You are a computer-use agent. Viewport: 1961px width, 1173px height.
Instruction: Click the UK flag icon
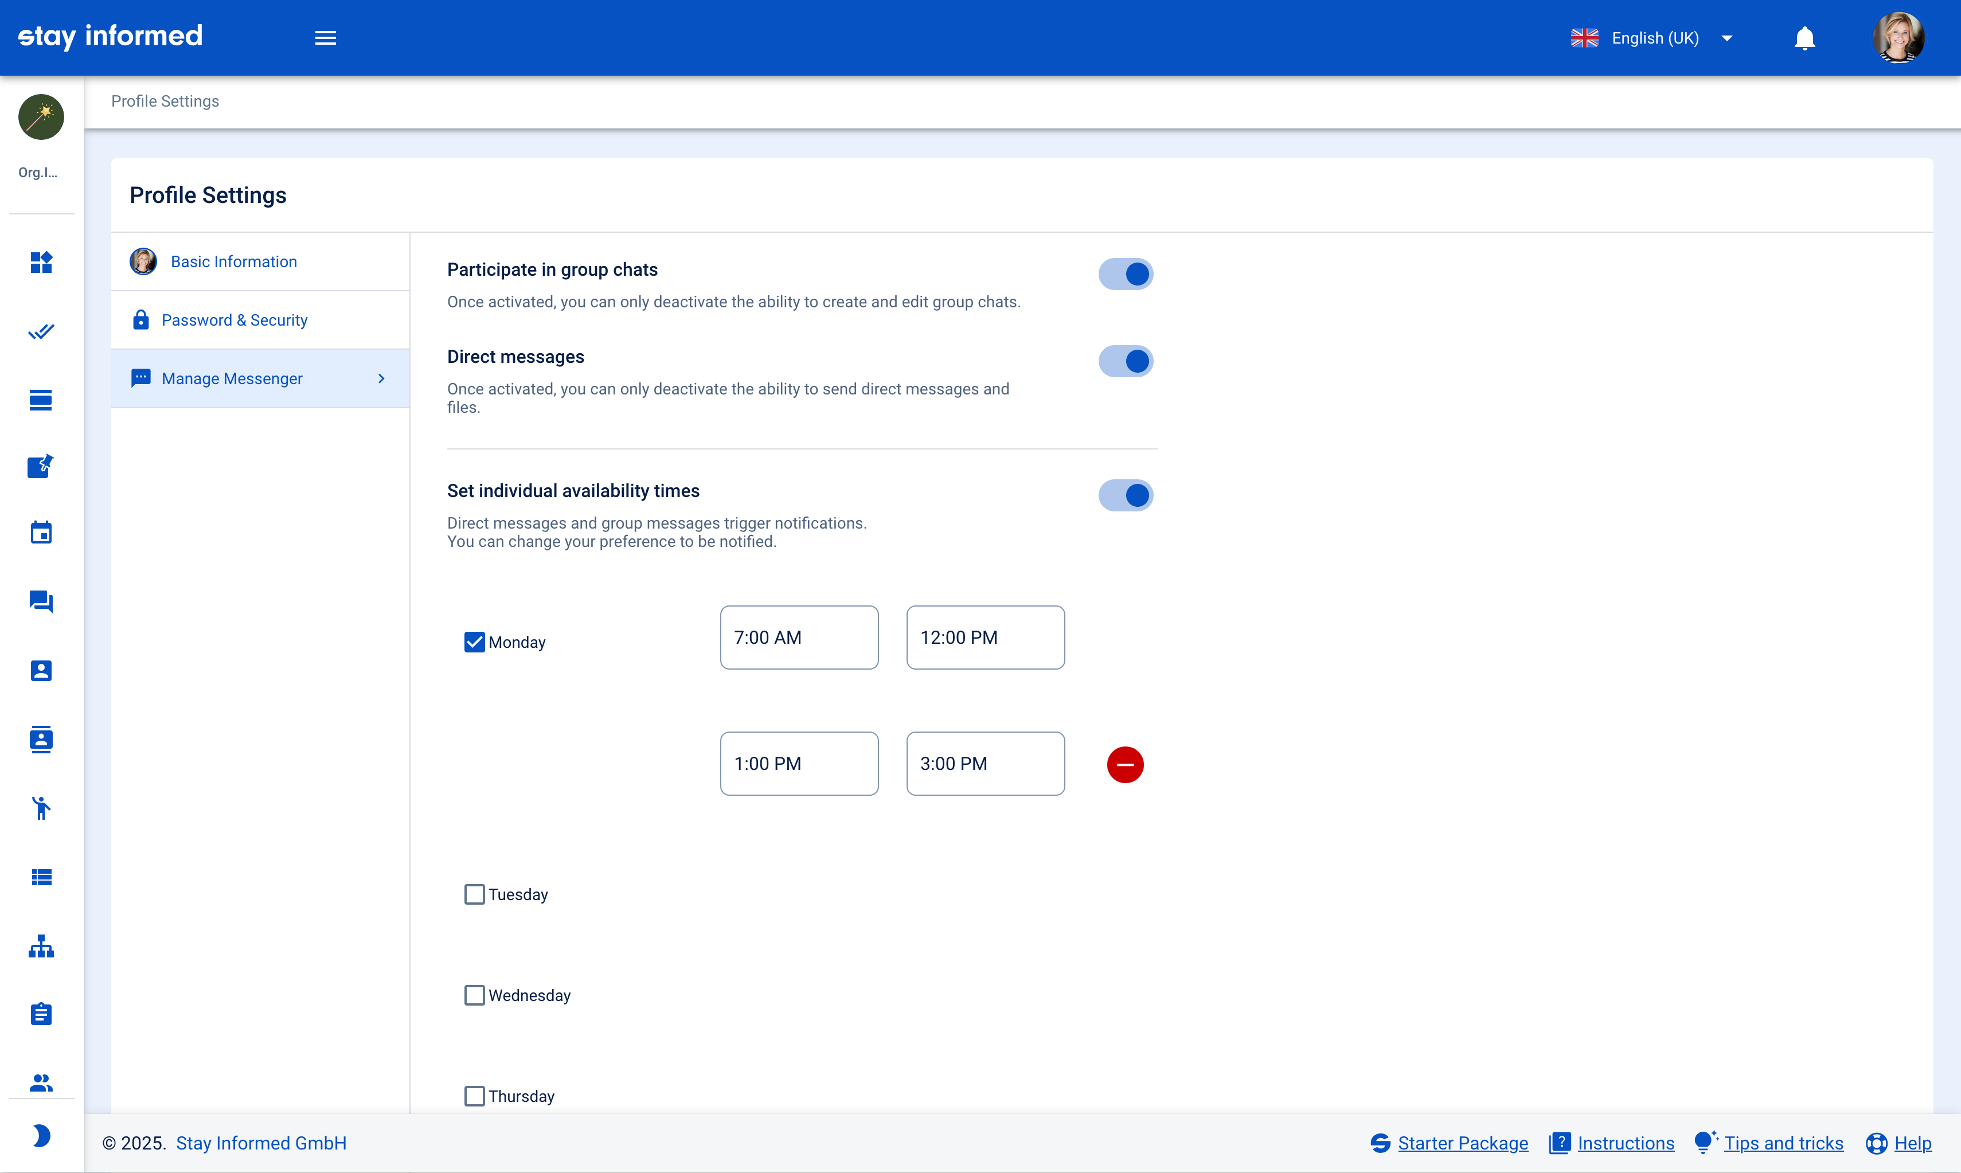[x=1584, y=38]
